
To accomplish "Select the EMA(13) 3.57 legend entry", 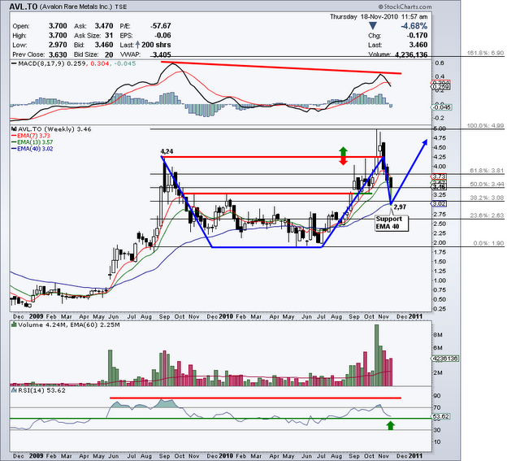I will click(x=32, y=142).
